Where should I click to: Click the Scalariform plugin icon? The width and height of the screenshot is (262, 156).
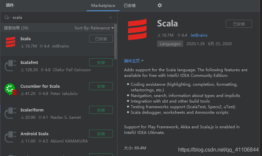click(x=11, y=113)
